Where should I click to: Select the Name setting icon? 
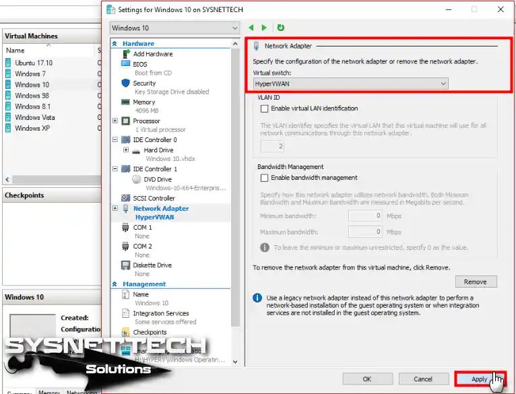(x=125, y=294)
